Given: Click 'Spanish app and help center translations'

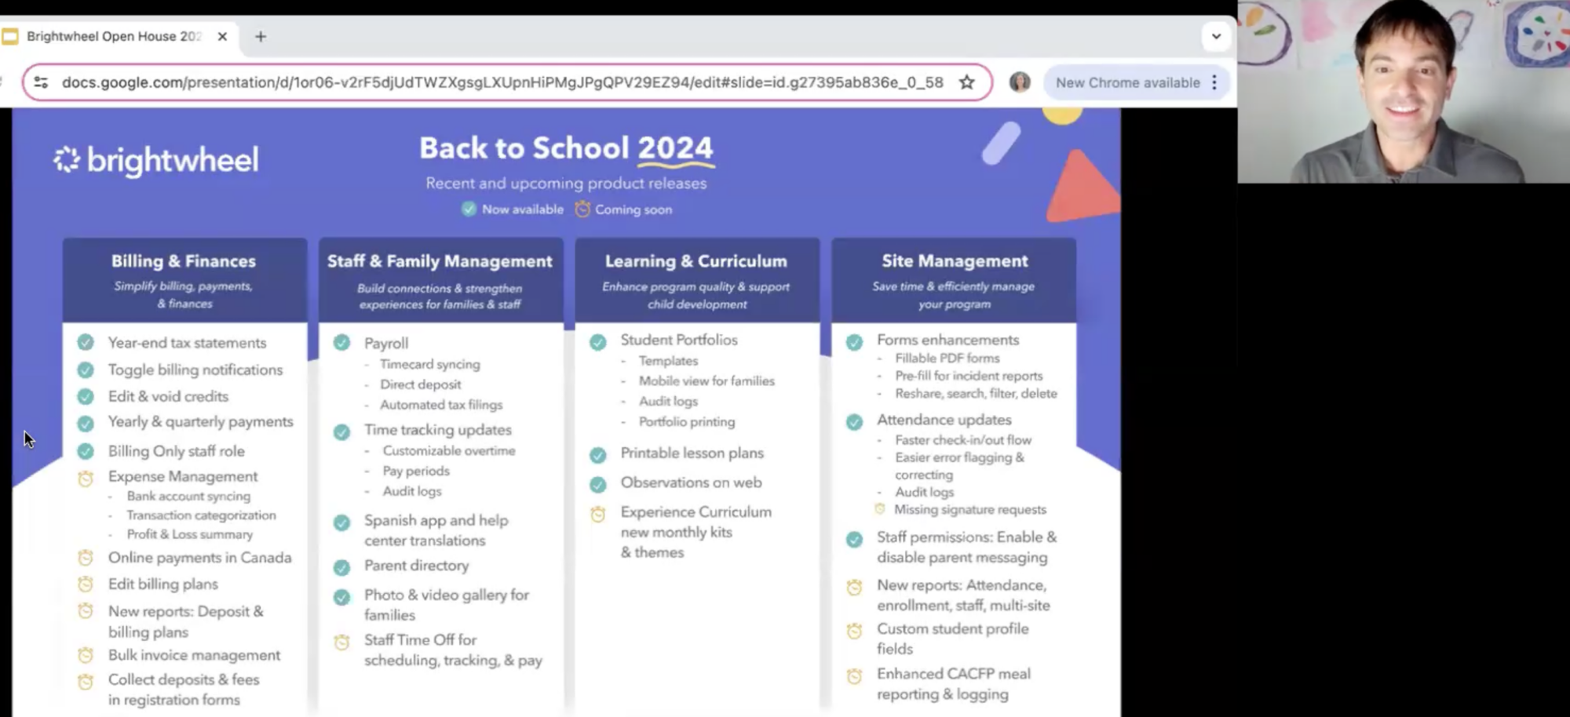Looking at the screenshot, I should [x=436, y=530].
